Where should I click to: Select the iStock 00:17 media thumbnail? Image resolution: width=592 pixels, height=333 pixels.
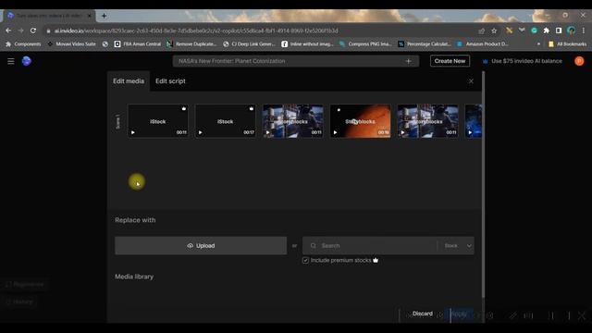(x=225, y=121)
